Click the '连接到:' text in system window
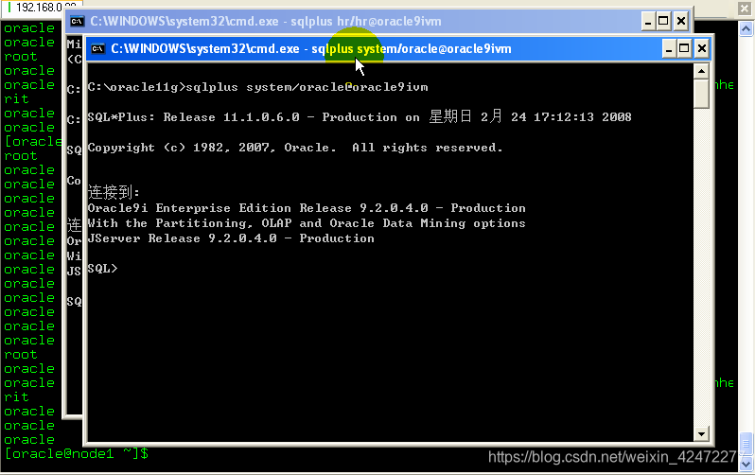The image size is (755, 475). click(x=114, y=192)
